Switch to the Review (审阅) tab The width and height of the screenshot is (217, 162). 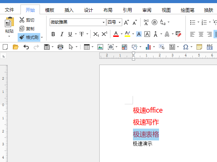pos(147,10)
